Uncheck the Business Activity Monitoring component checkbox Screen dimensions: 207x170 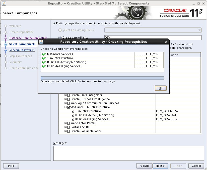73,115
